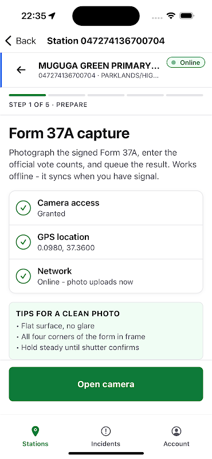The width and height of the screenshot is (212, 459).
Task: Select the last progress step segment
Action: pyautogui.click(x=184, y=95)
